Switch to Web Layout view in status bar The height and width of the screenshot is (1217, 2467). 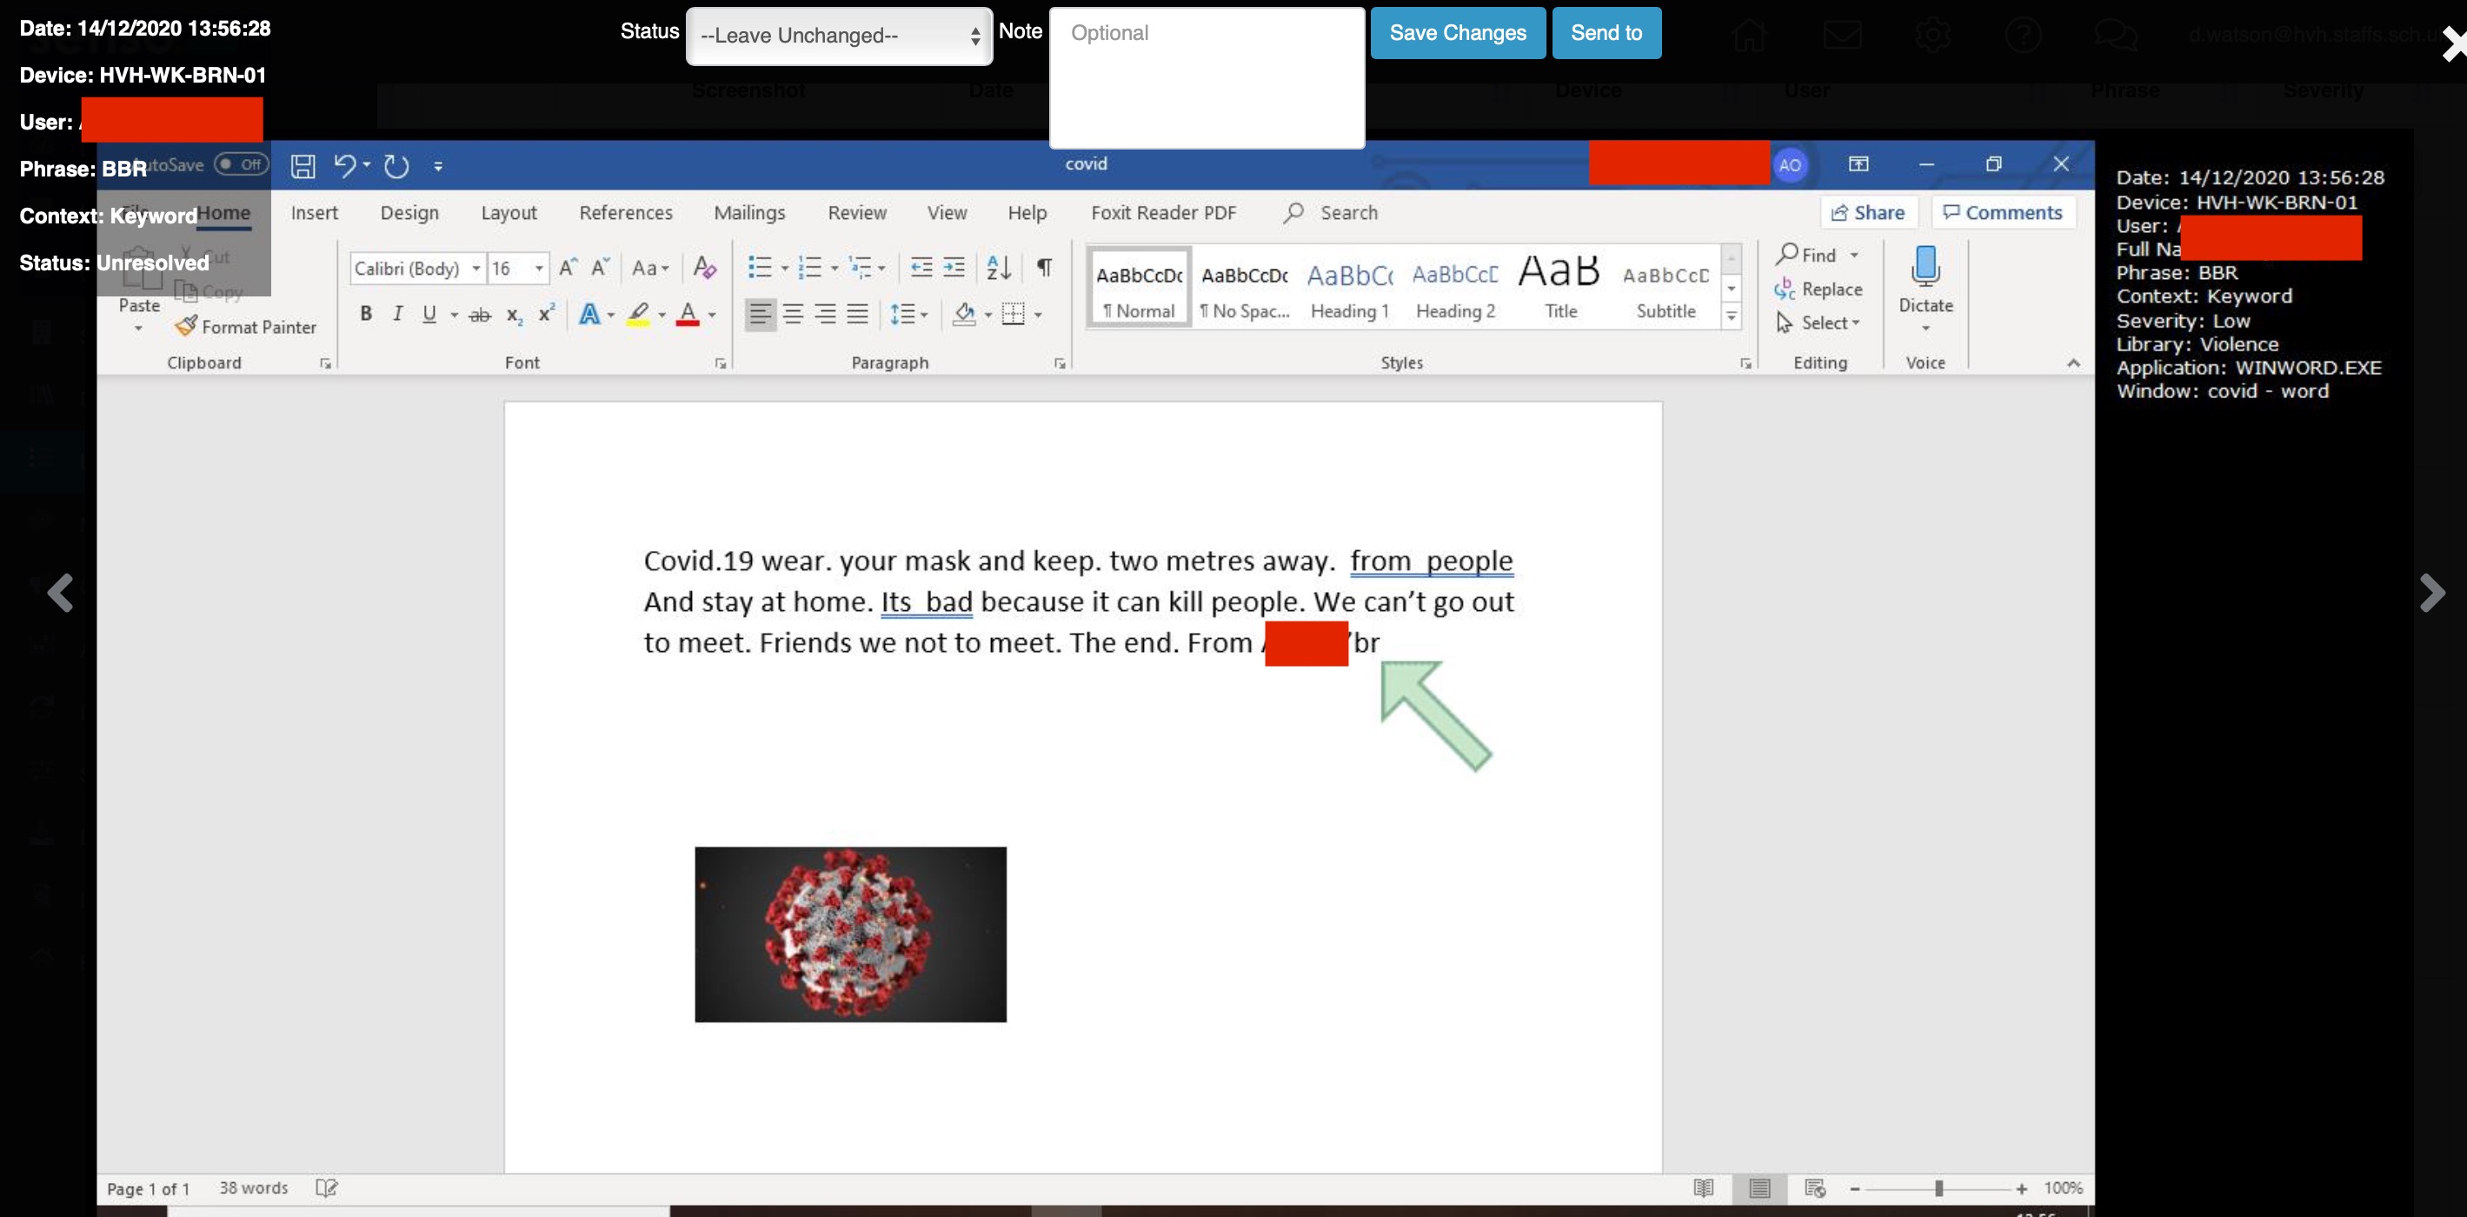coord(1815,1187)
